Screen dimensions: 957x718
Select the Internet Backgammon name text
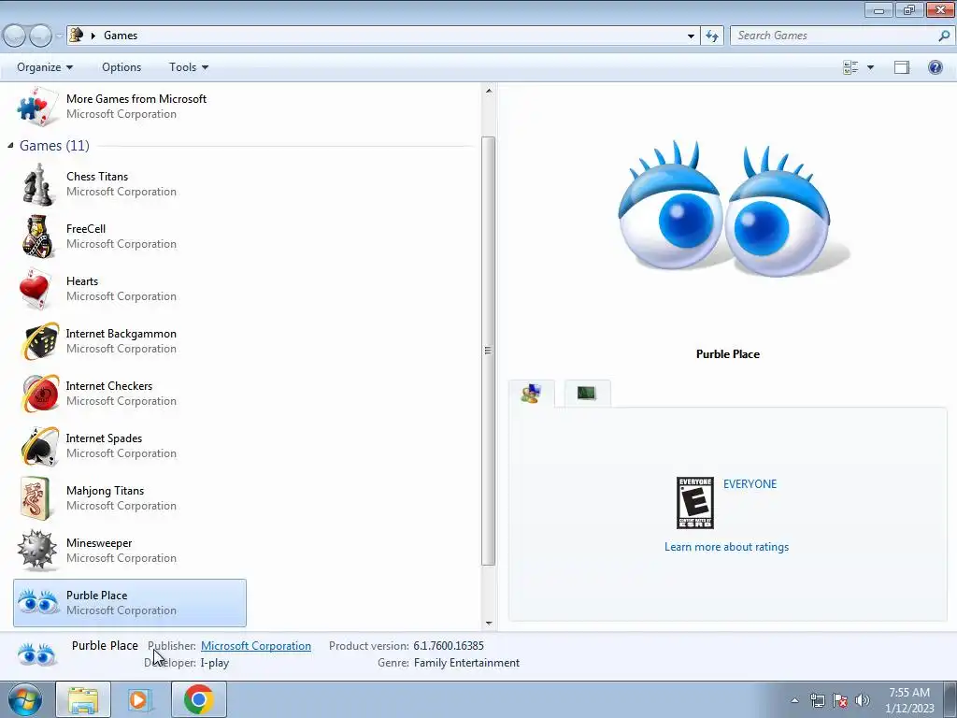point(121,334)
